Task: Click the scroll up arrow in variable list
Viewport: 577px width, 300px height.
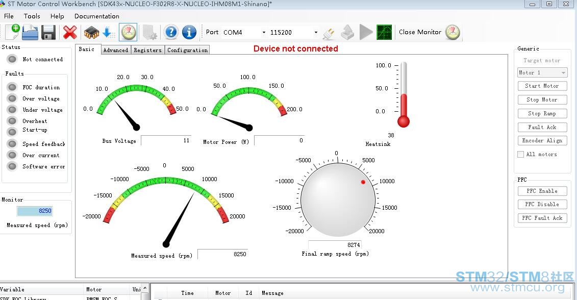Action: 145,288
